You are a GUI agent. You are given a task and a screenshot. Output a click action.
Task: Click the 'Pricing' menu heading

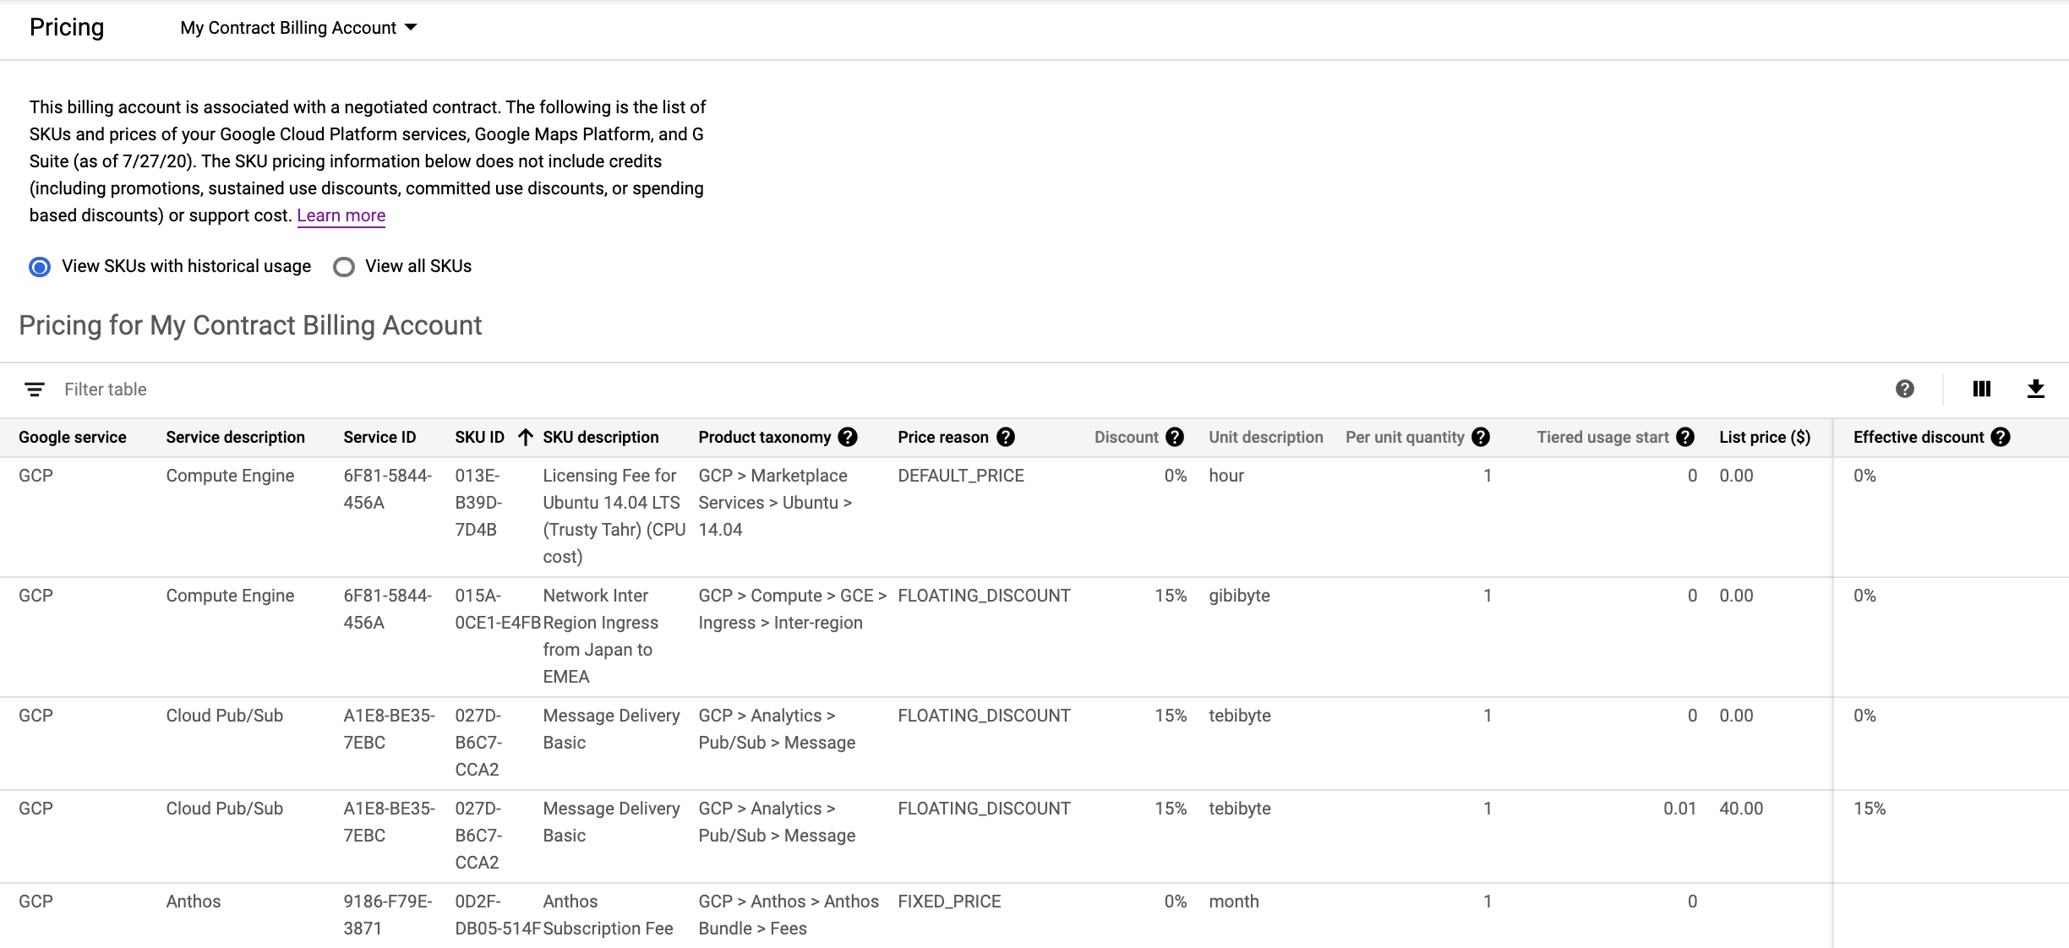coord(66,26)
